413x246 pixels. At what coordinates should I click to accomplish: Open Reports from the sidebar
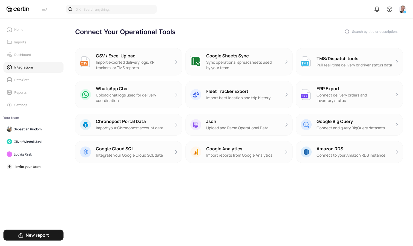click(20, 92)
